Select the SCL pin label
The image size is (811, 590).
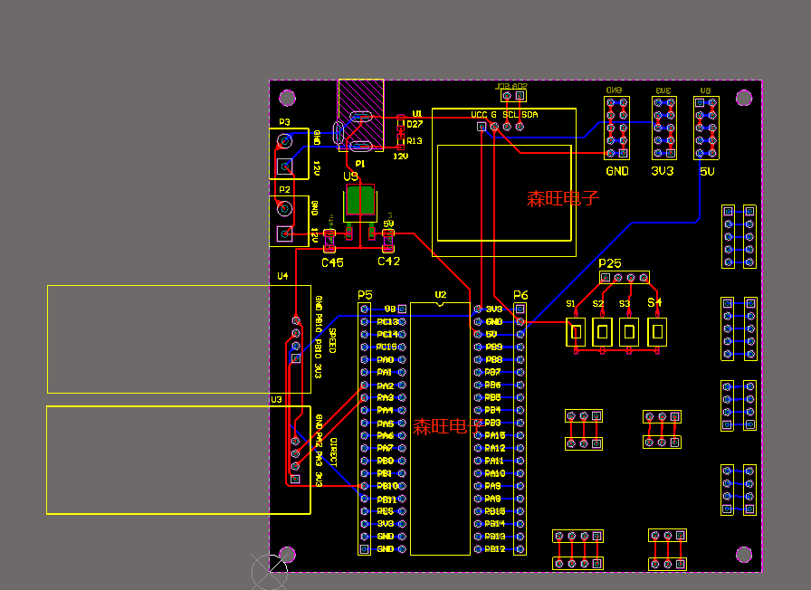(x=510, y=115)
